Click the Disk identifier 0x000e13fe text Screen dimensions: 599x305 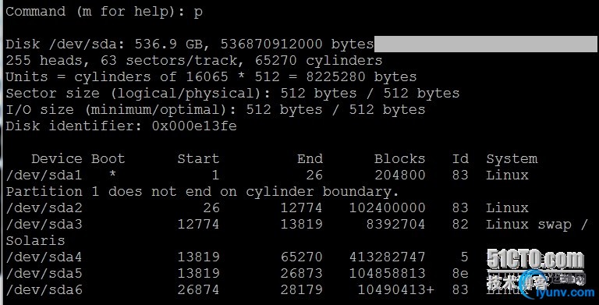click(x=121, y=126)
